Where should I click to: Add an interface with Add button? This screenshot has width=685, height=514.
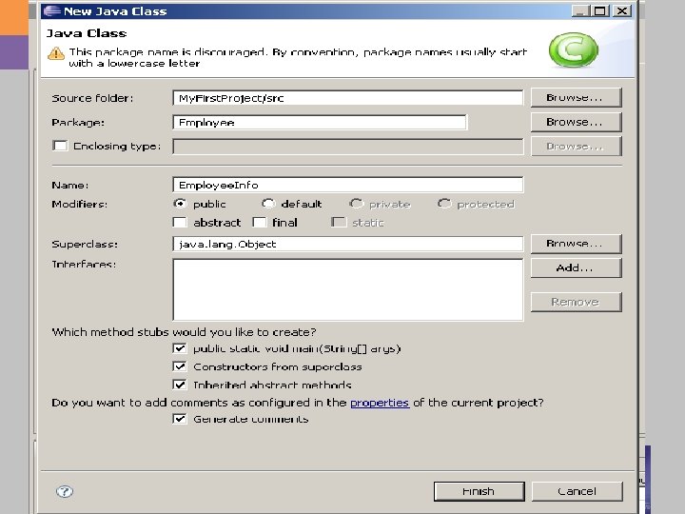576,267
